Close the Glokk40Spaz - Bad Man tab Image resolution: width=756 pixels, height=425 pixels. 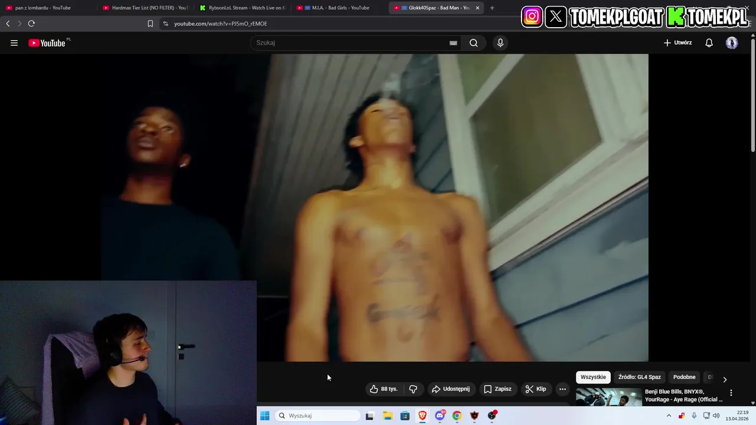coord(477,8)
